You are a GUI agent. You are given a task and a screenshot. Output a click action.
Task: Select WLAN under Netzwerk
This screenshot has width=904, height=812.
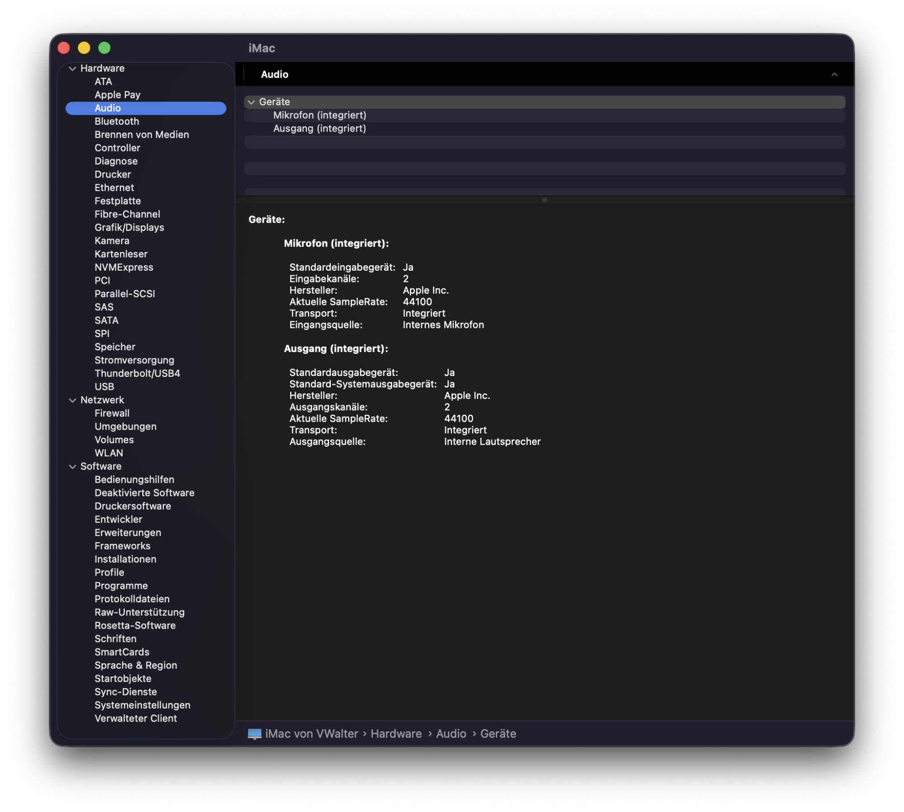108,453
